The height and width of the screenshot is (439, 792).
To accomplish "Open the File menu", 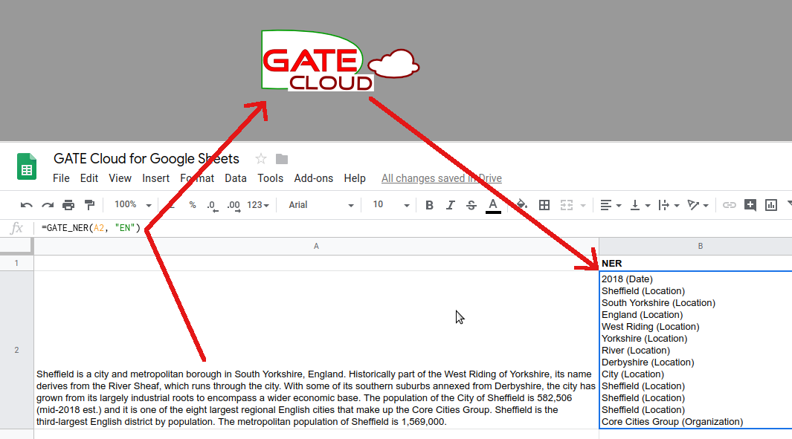I will [x=61, y=178].
